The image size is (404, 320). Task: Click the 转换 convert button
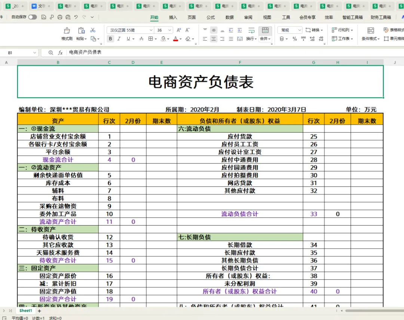click(314, 30)
